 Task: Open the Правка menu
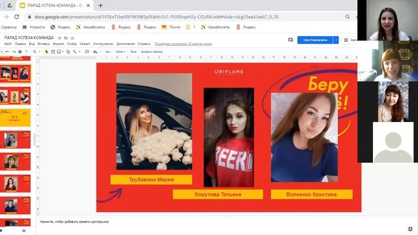coord(20,44)
